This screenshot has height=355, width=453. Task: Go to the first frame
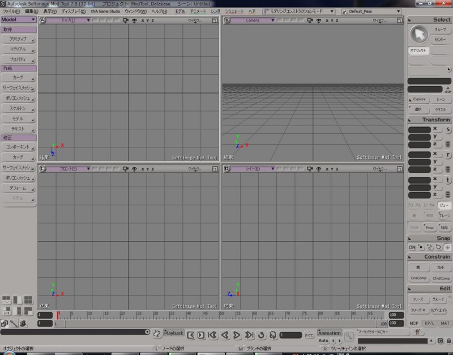213,335
